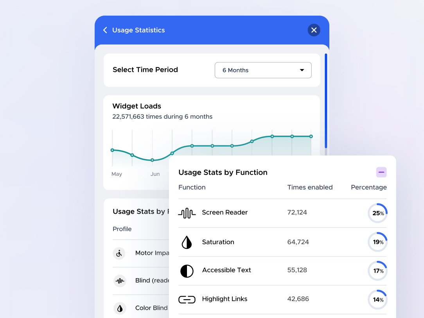Click the value '42,686'
Image resolution: width=424 pixels, height=318 pixels.
click(x=298, y=299)
